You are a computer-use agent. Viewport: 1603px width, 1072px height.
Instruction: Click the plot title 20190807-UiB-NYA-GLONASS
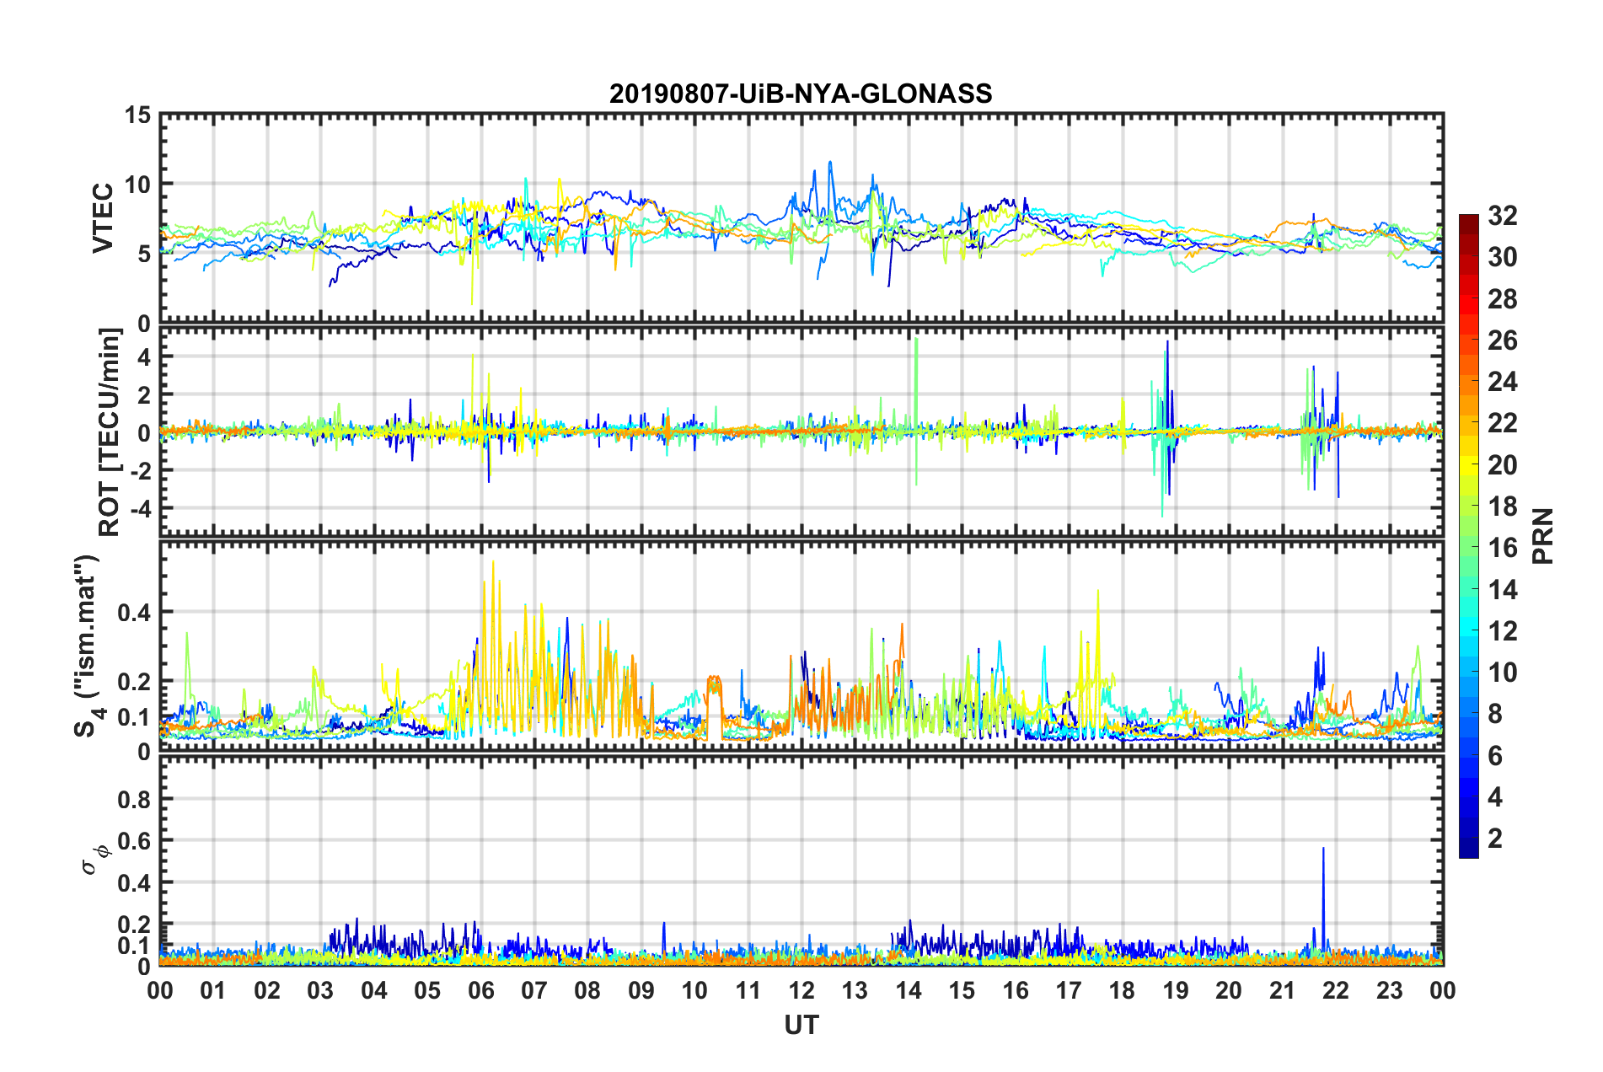pyautogui.click(x=801, y=94)
